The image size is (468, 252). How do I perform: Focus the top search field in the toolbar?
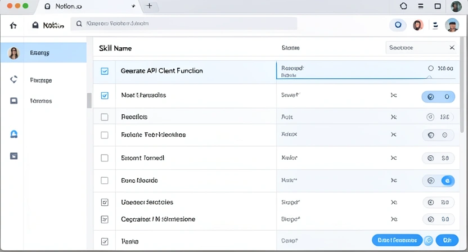(184, 24)
